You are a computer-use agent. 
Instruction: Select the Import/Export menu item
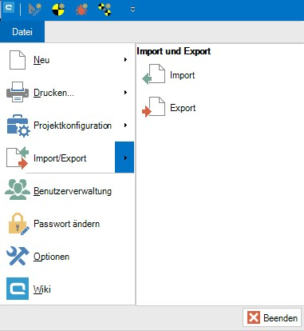click(x=60, y=158)
